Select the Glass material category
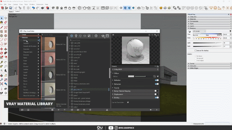The height and width of the screenshot is (130, 232). pyautogui.click(x=25, y=63)
